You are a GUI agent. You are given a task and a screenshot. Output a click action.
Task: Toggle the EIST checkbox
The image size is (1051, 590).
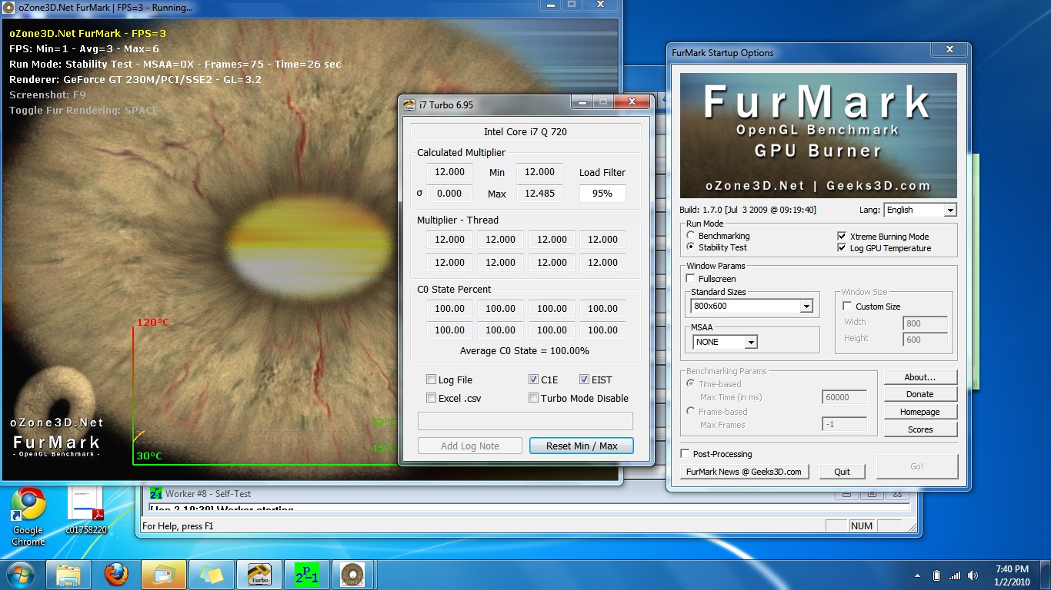click(585, 380)
